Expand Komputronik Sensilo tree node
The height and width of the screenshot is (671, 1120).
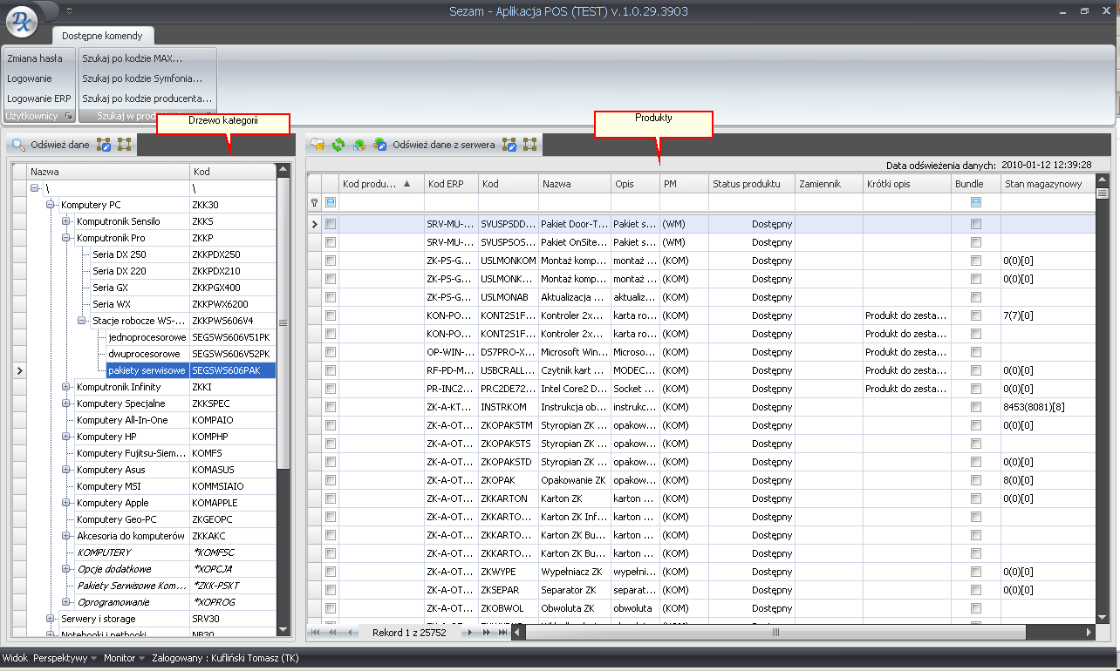(x=66, y=221)
